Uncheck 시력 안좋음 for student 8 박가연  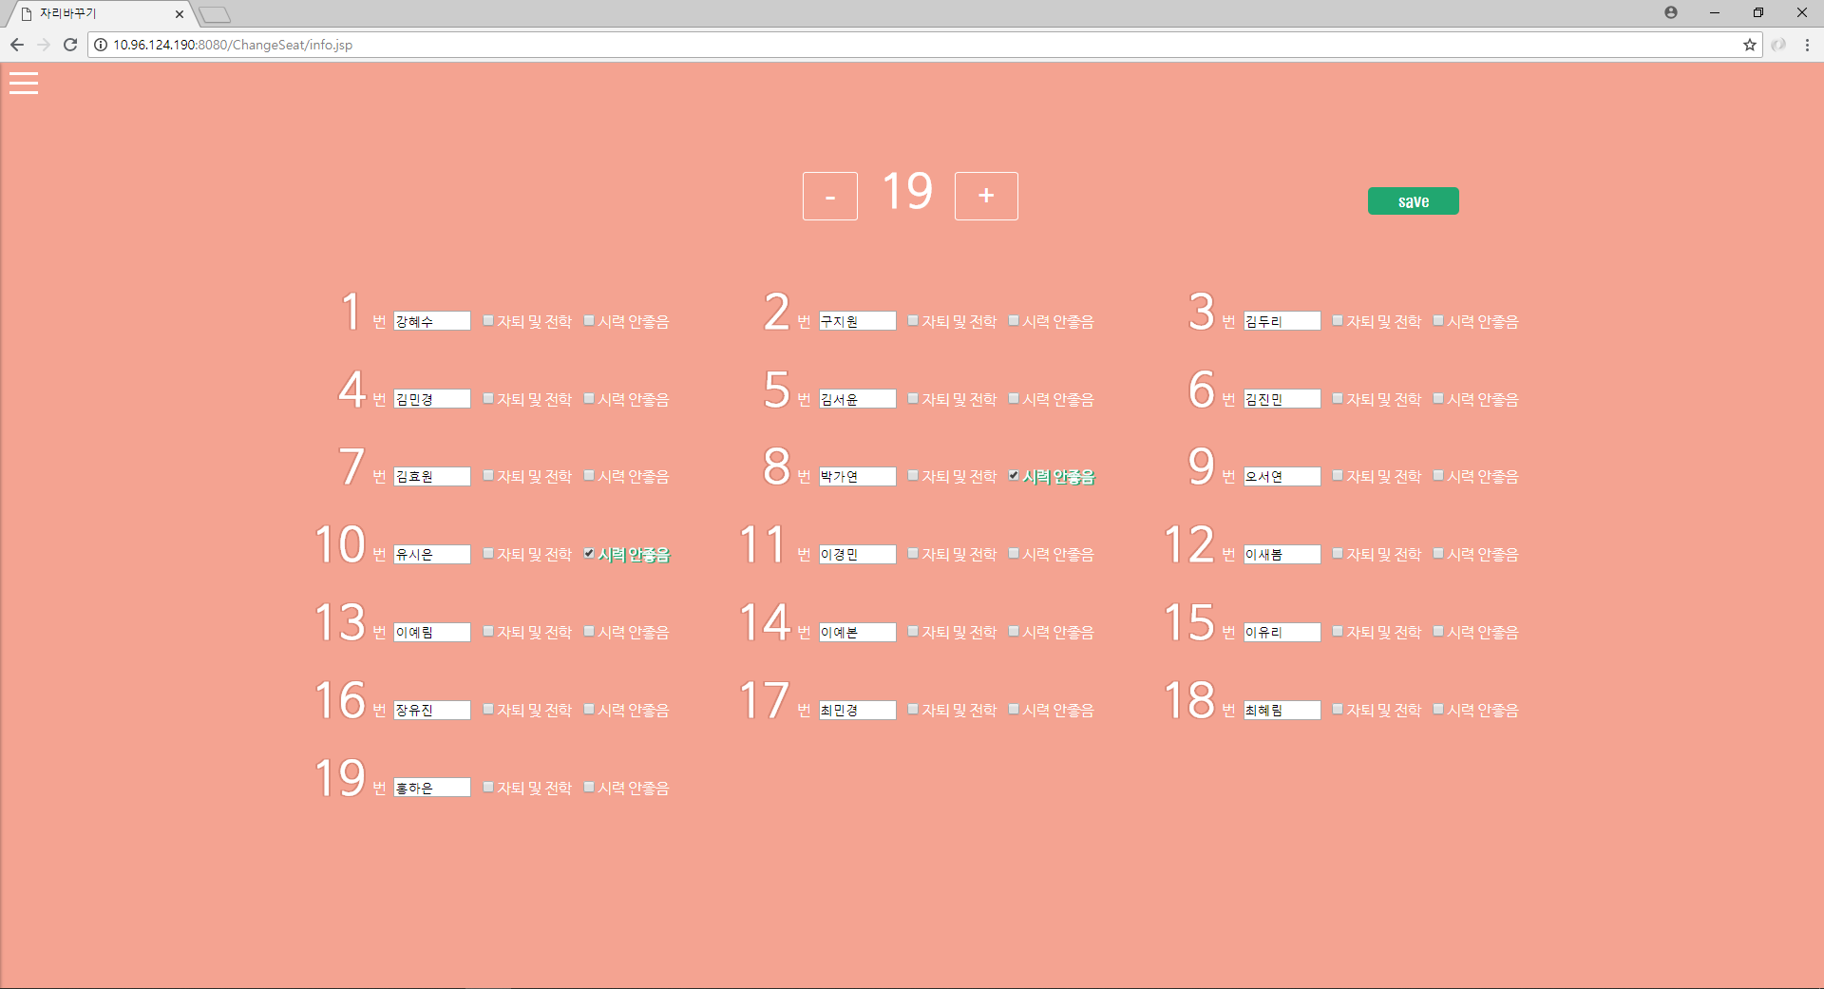point(1013,476)
